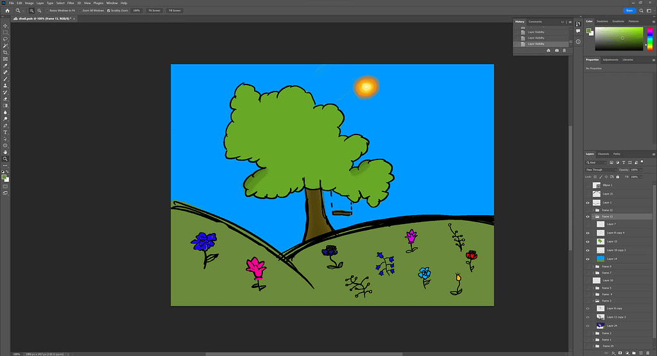Switch to the Swatches tab
The height and width of the screenshot is (356, 657).
coord(602,21)
